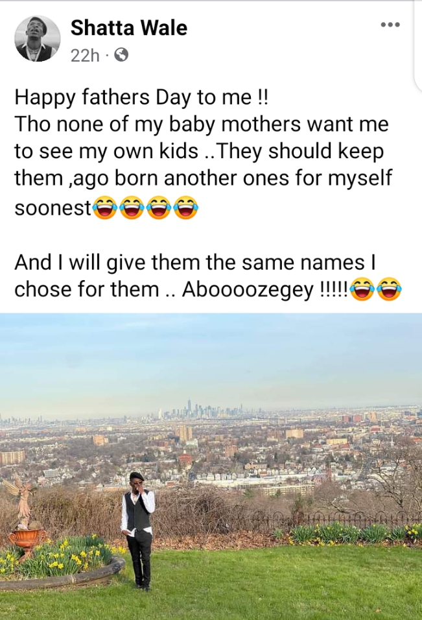Click the second laughing emoji after 'soonest'

coord(132,207)
